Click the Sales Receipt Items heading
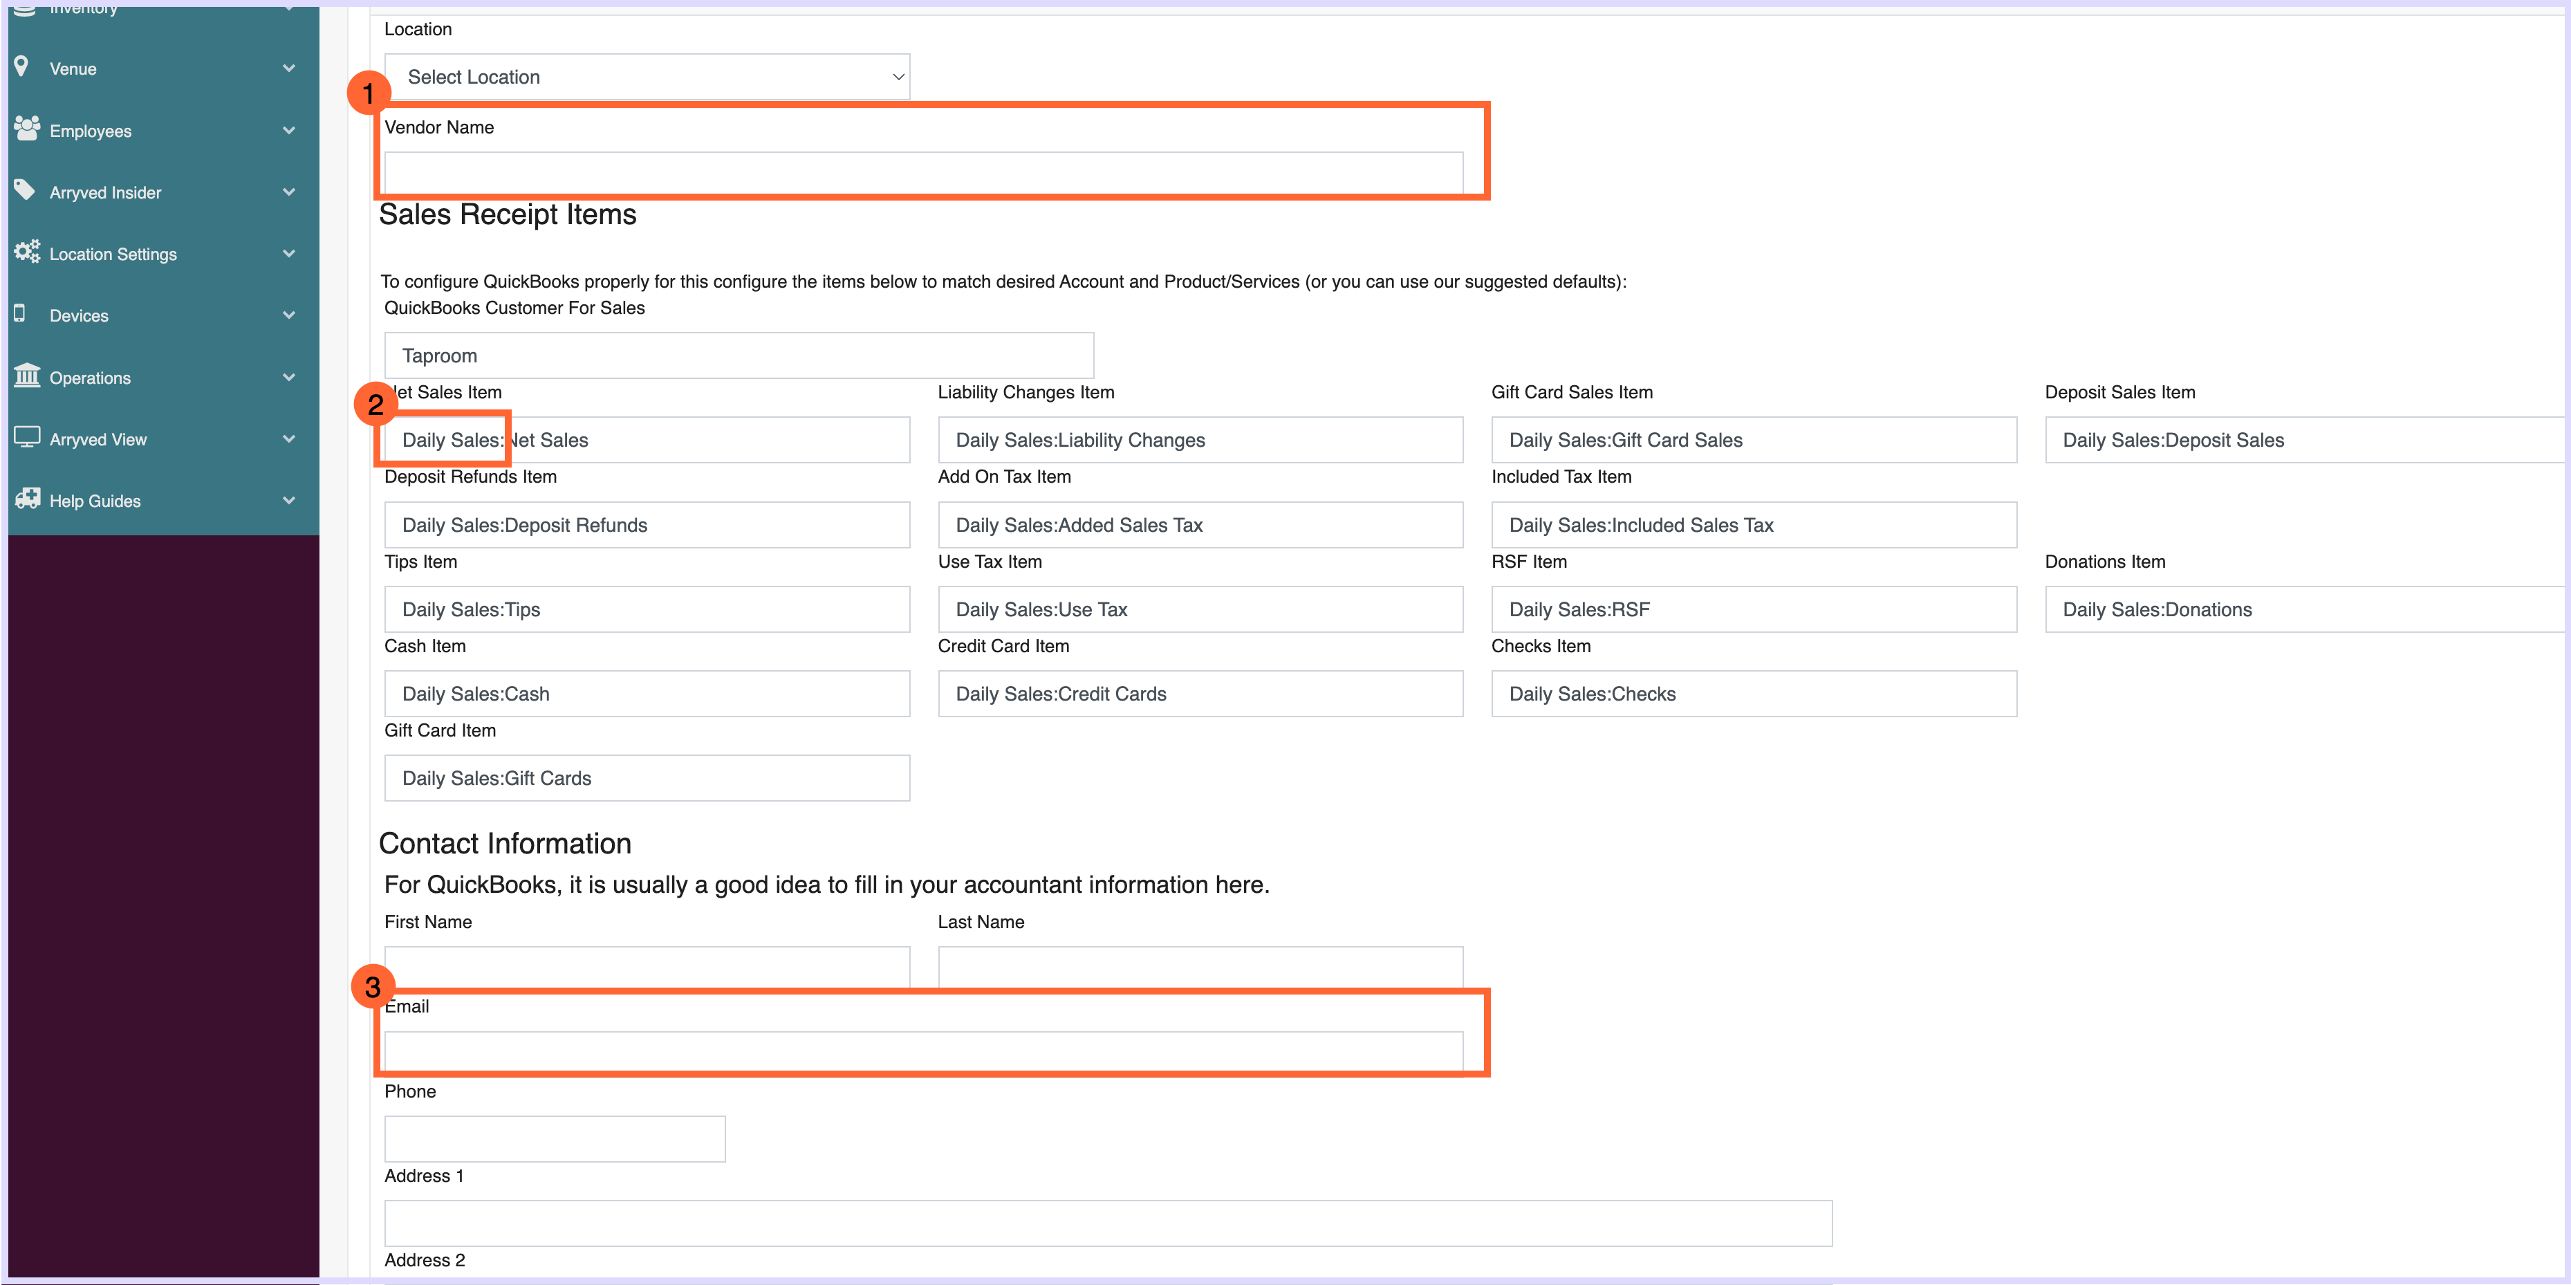The height and width of the screenshot is (1285, 2571). pyautogui.click(x=507, y=214)
